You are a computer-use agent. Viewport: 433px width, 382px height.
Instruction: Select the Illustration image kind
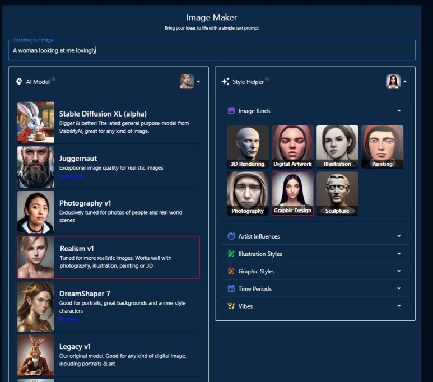(x=337, y=146)
